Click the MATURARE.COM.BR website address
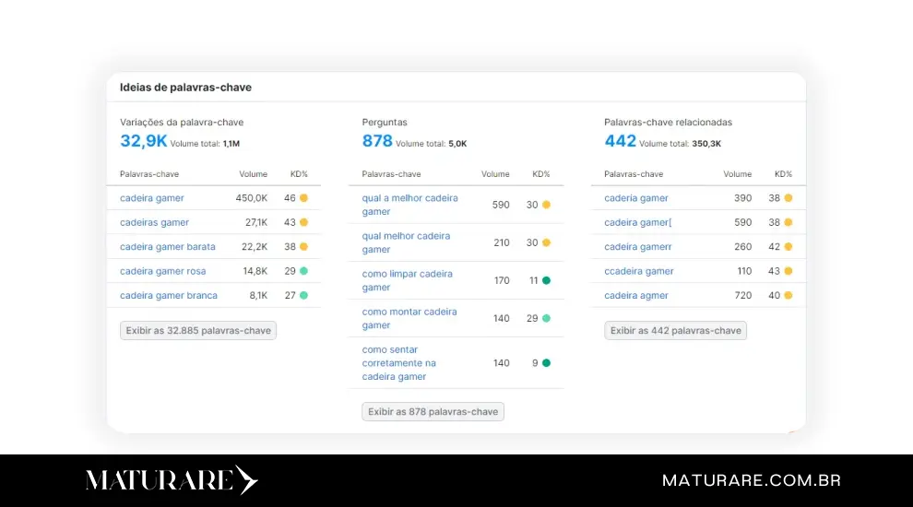Screen dimensions: 913x507 click(751, 480)
